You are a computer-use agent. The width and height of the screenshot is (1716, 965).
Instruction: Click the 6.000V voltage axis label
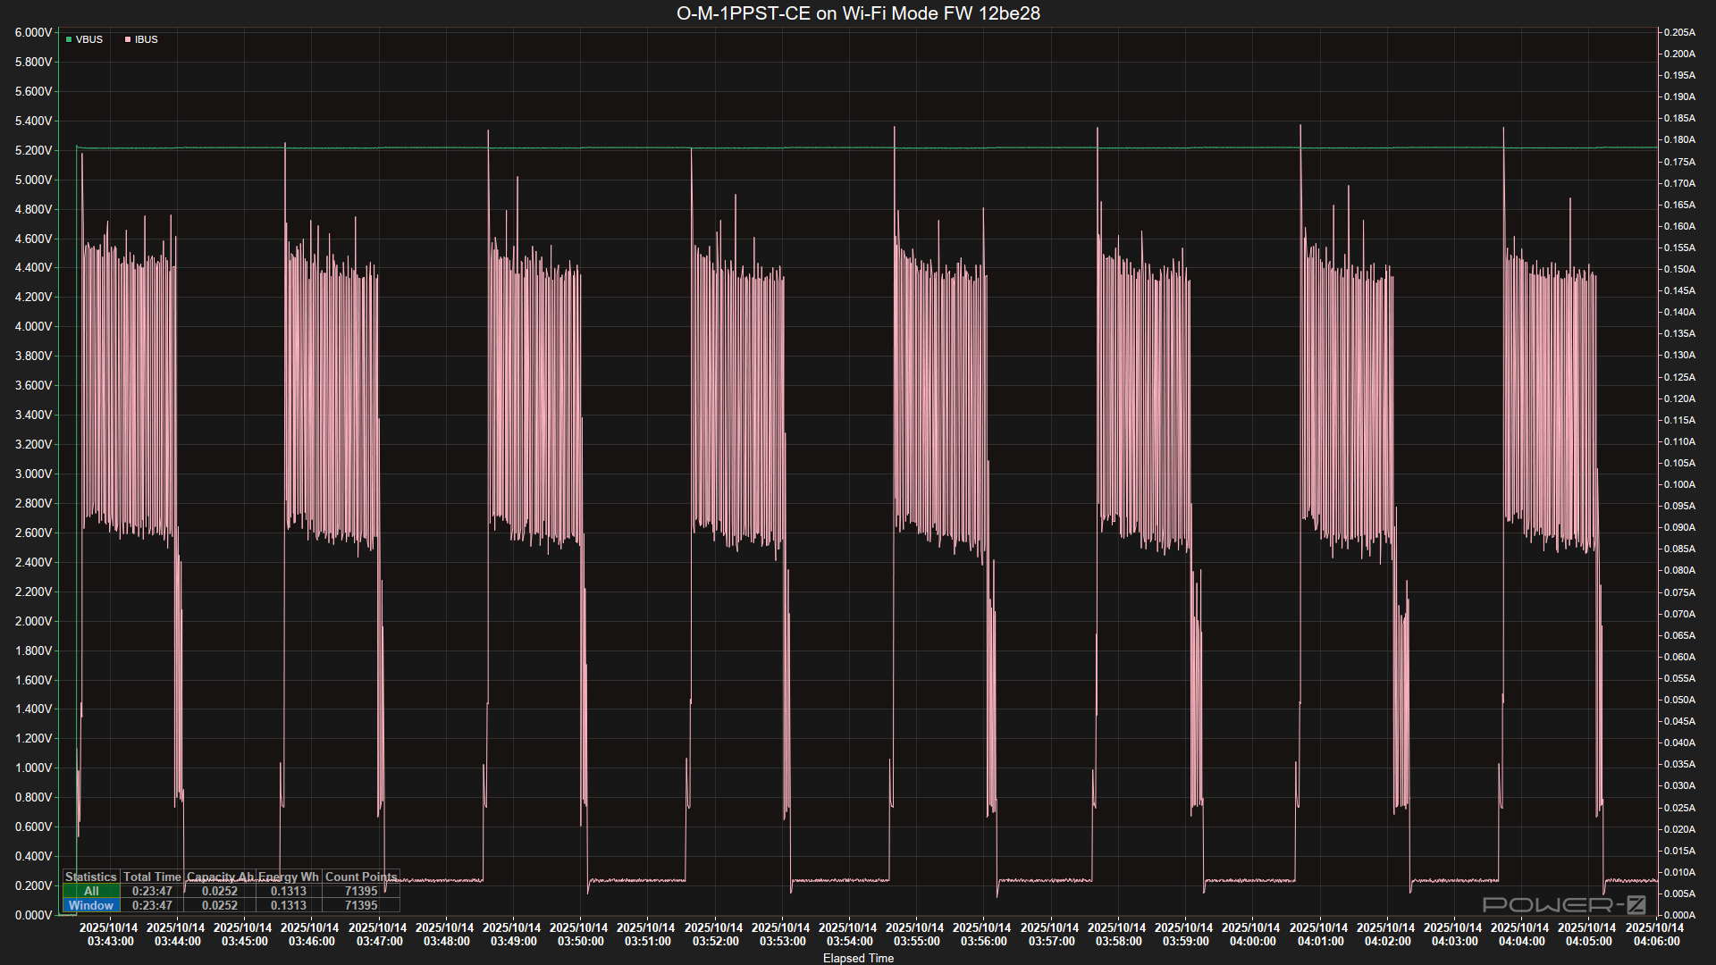(x=34, y=32)
